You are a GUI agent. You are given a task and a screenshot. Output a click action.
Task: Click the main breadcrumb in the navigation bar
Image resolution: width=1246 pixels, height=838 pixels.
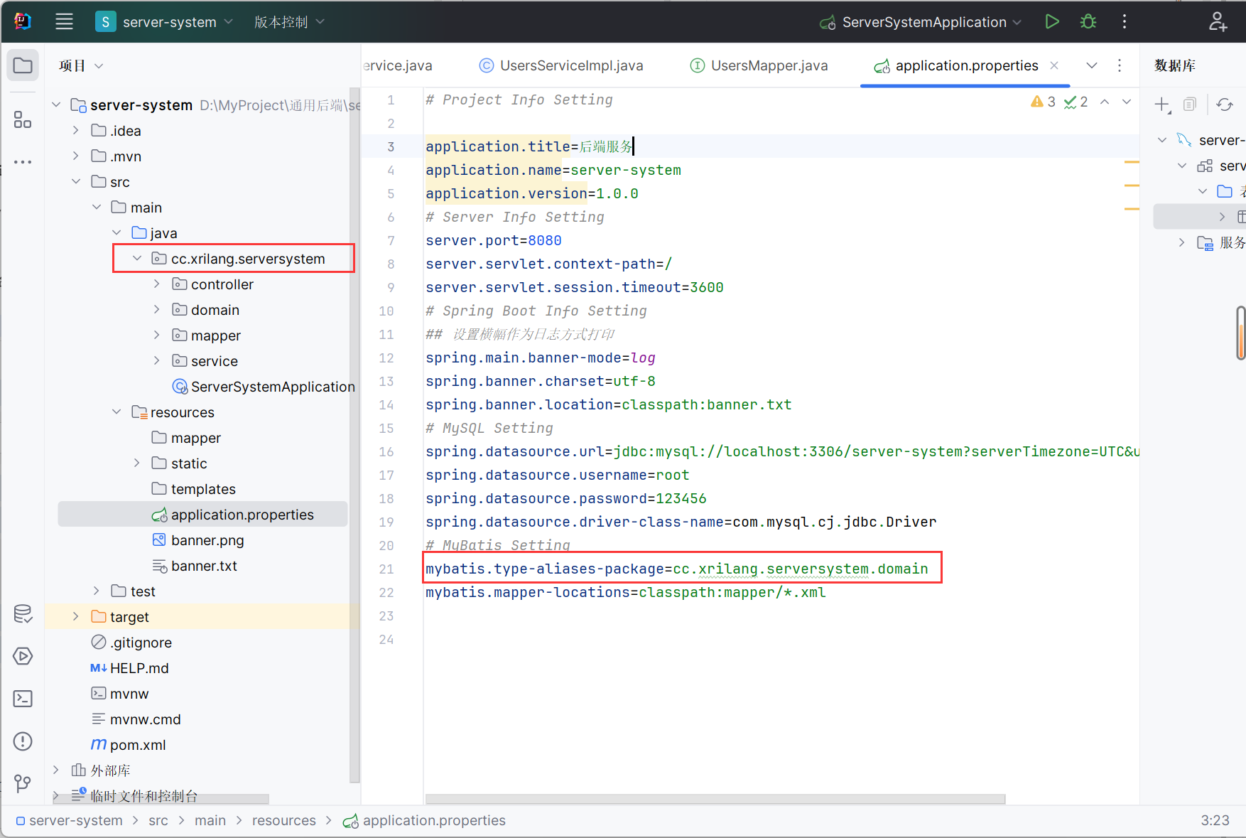pos(210,820)
